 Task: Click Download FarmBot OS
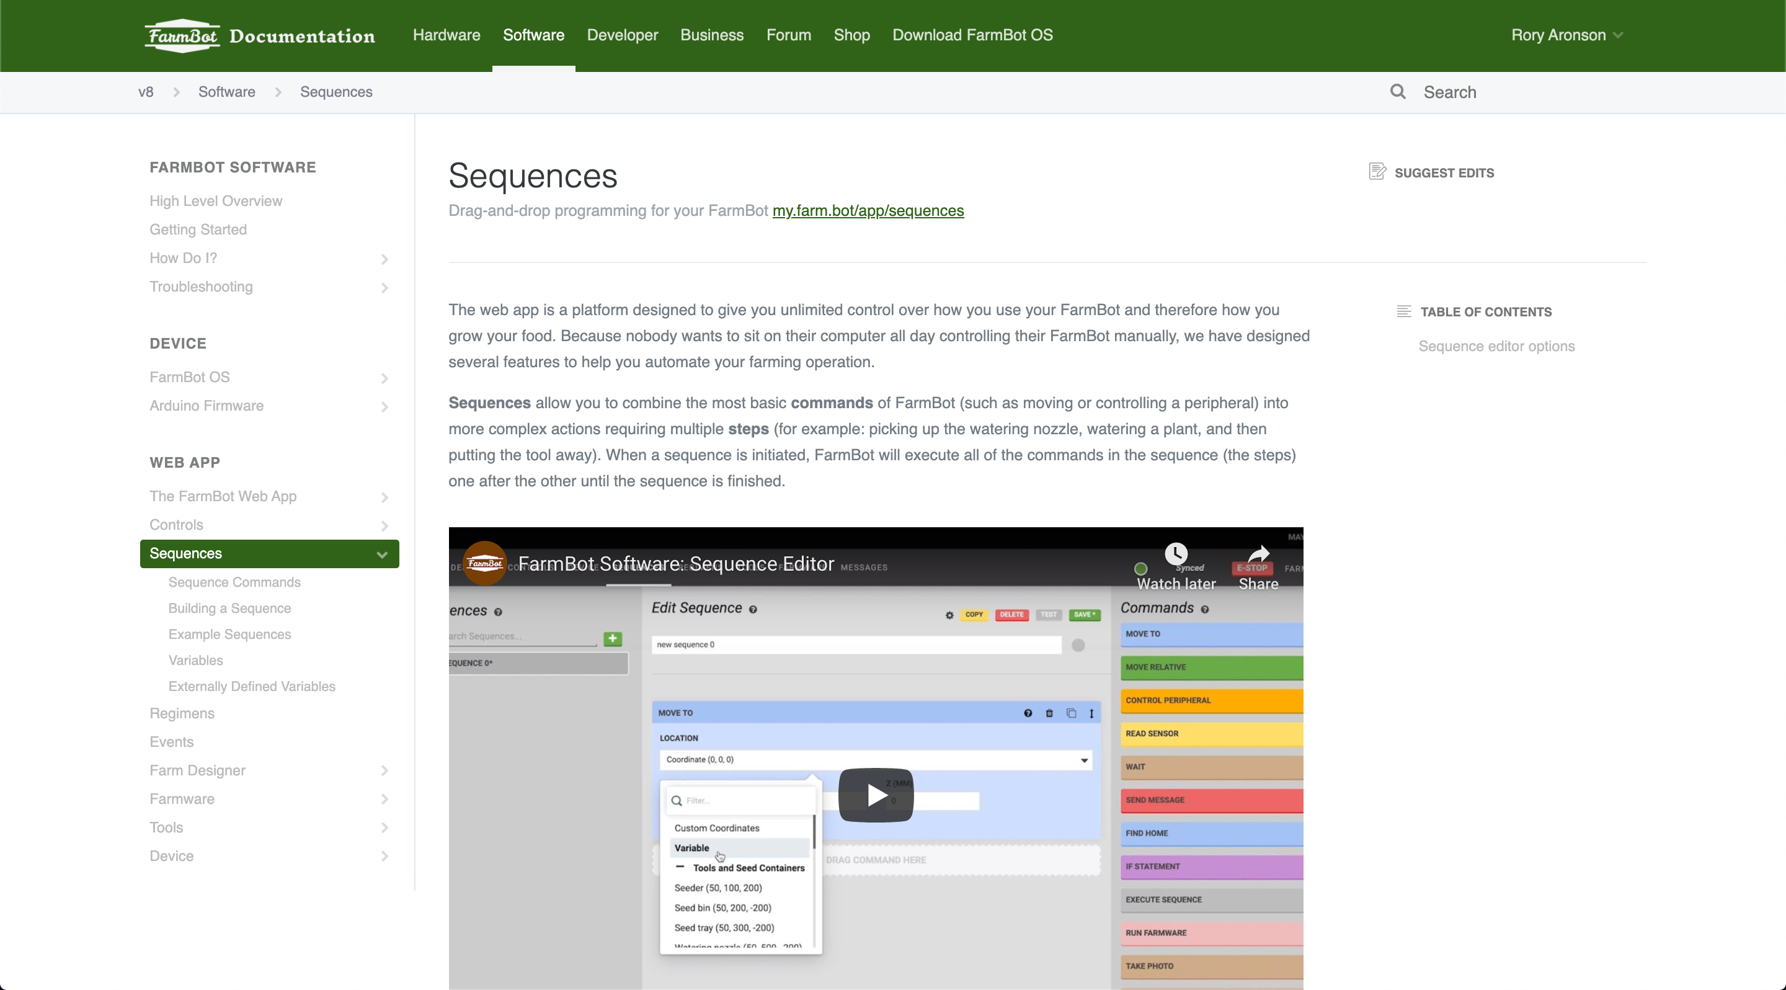[x=972, y=35]
